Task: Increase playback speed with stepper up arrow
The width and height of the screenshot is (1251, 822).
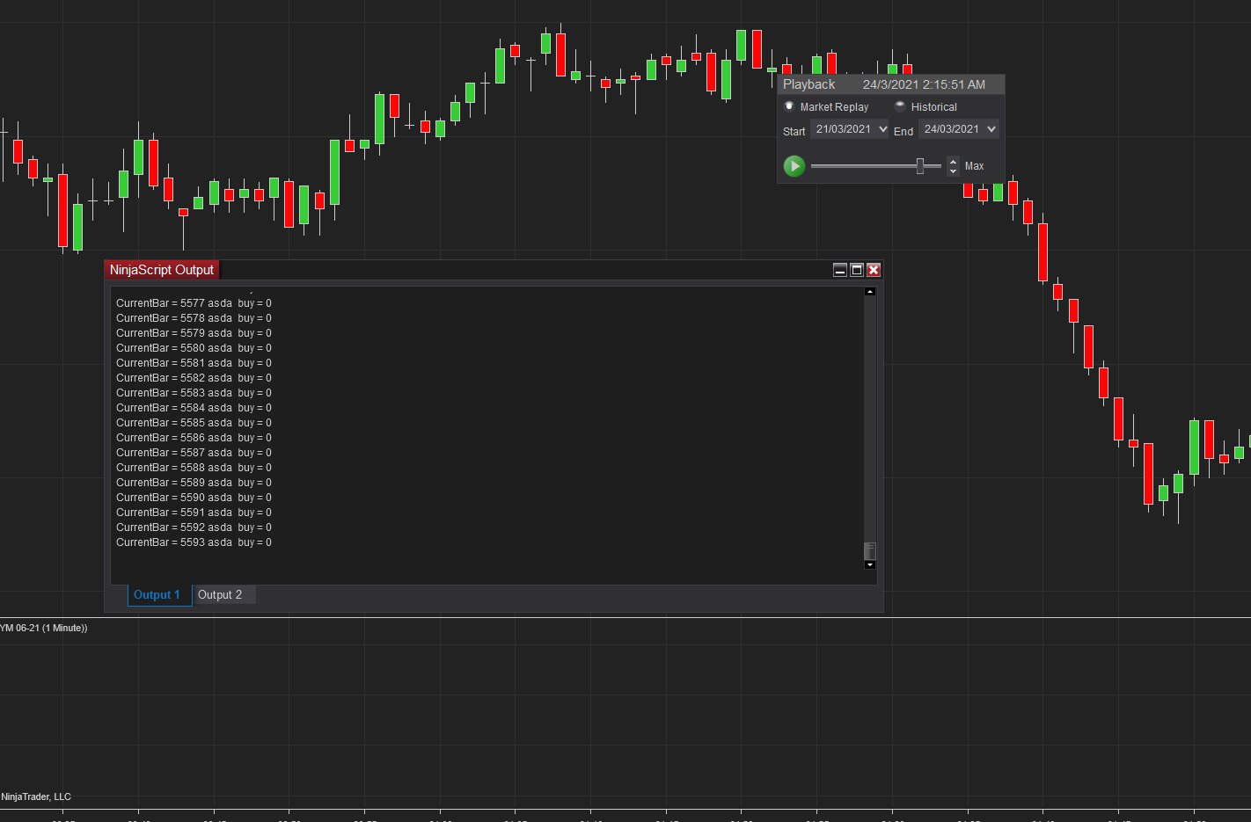Action: pos(953,161)
